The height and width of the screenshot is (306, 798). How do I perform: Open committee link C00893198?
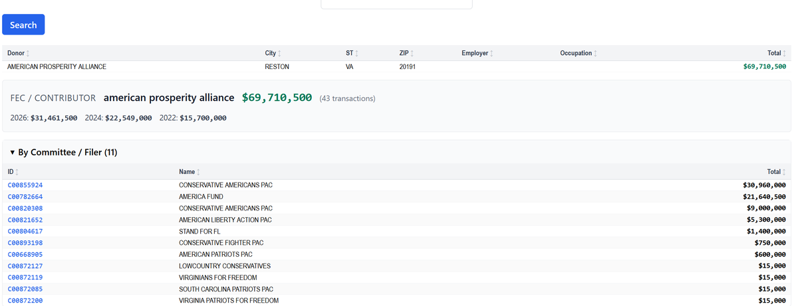pyautogui.click(x=25, y=243)
